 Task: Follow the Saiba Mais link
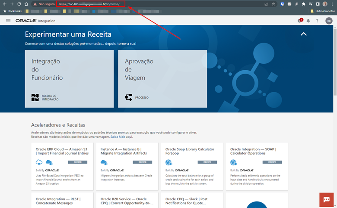[118, 137]
